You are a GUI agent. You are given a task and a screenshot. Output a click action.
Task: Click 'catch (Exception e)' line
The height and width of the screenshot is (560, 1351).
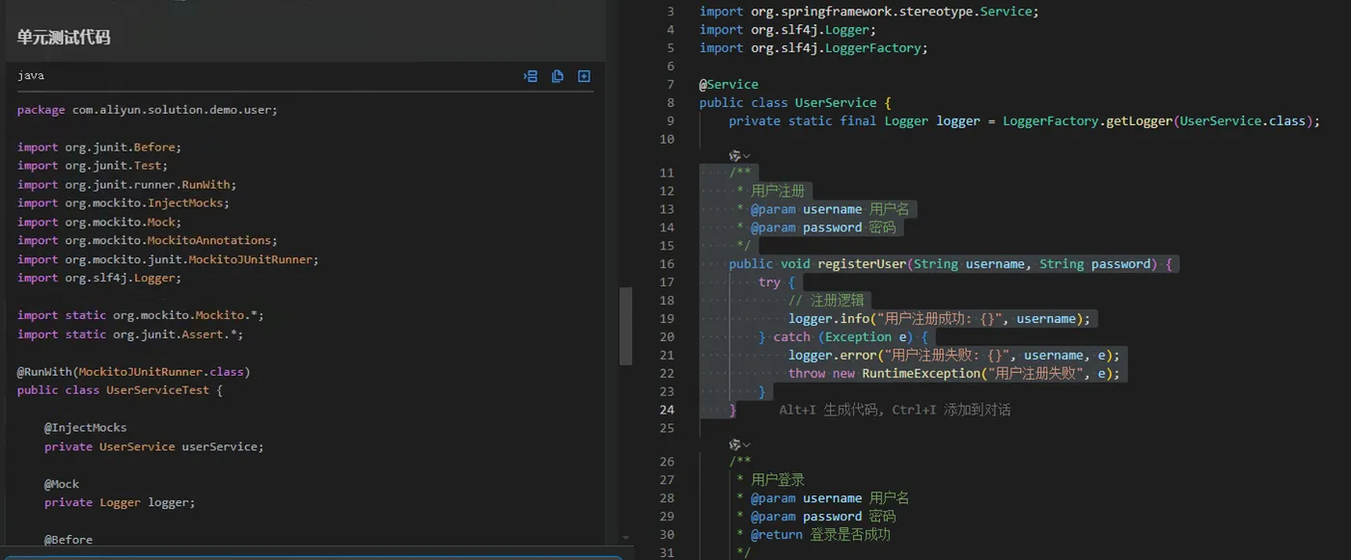coord(843,336)
